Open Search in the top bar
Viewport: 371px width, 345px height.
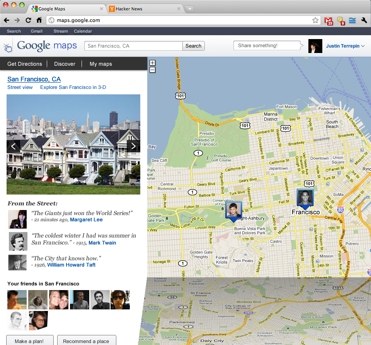pos(14,31)
